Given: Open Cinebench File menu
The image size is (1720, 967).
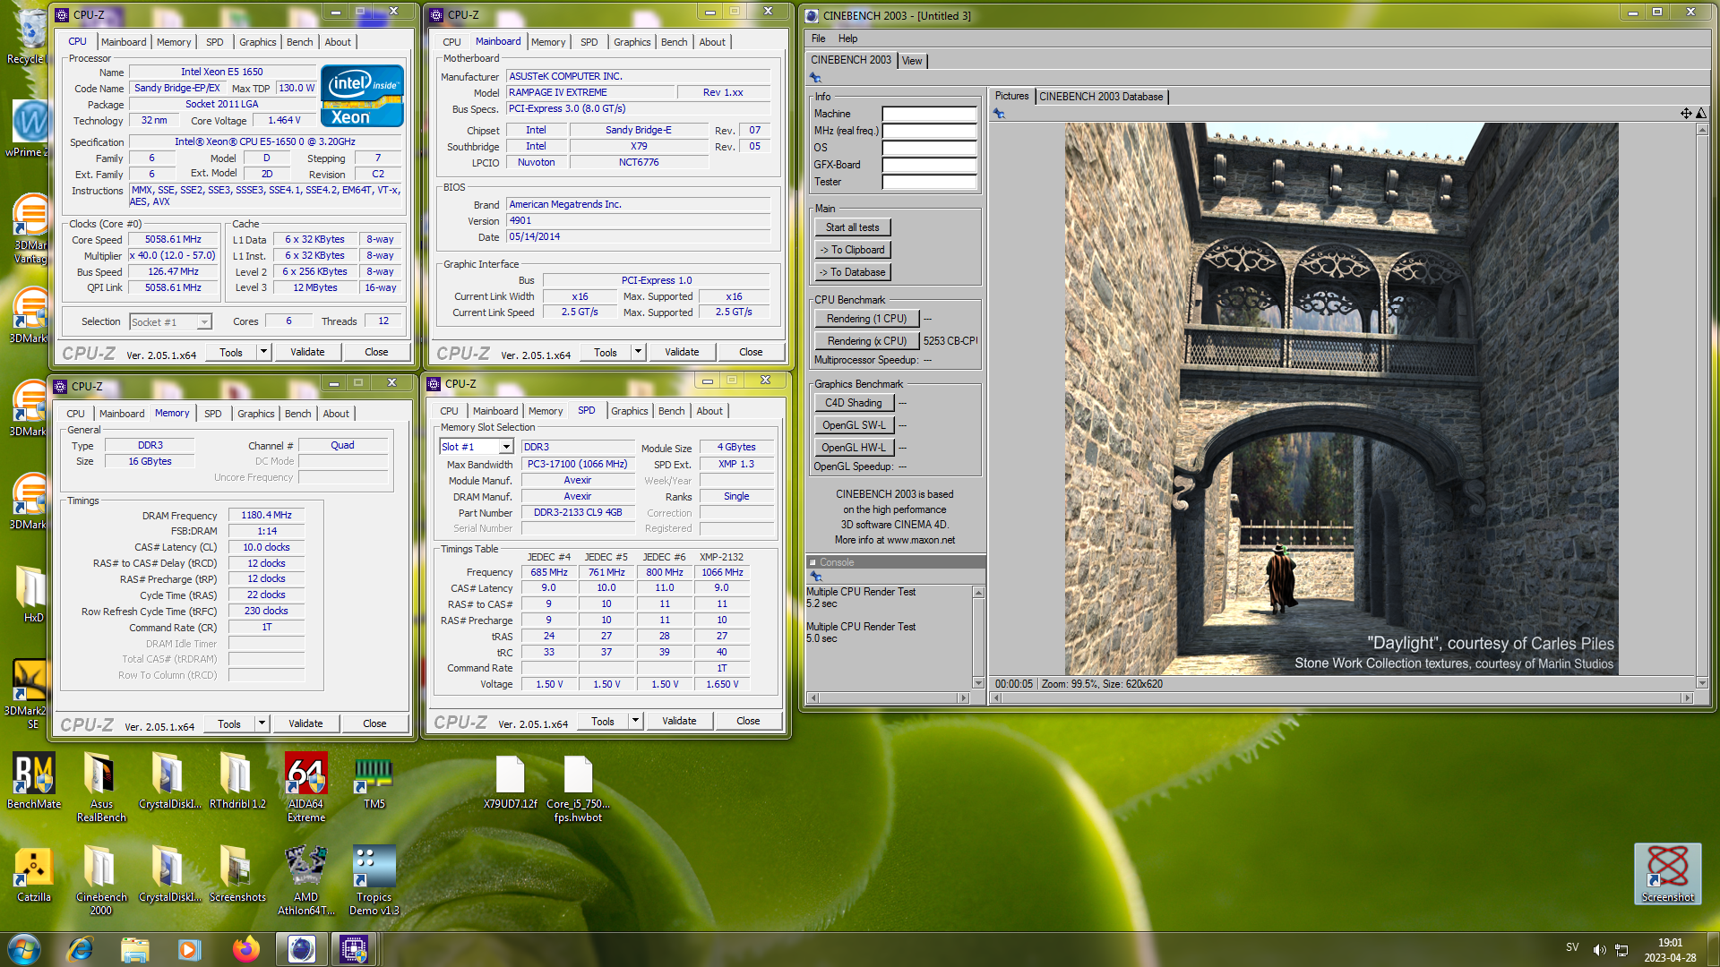Looking at the screenshot, I should coord(818,39).
